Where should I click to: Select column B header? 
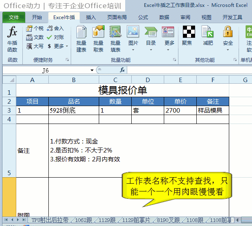click(74, 80)
